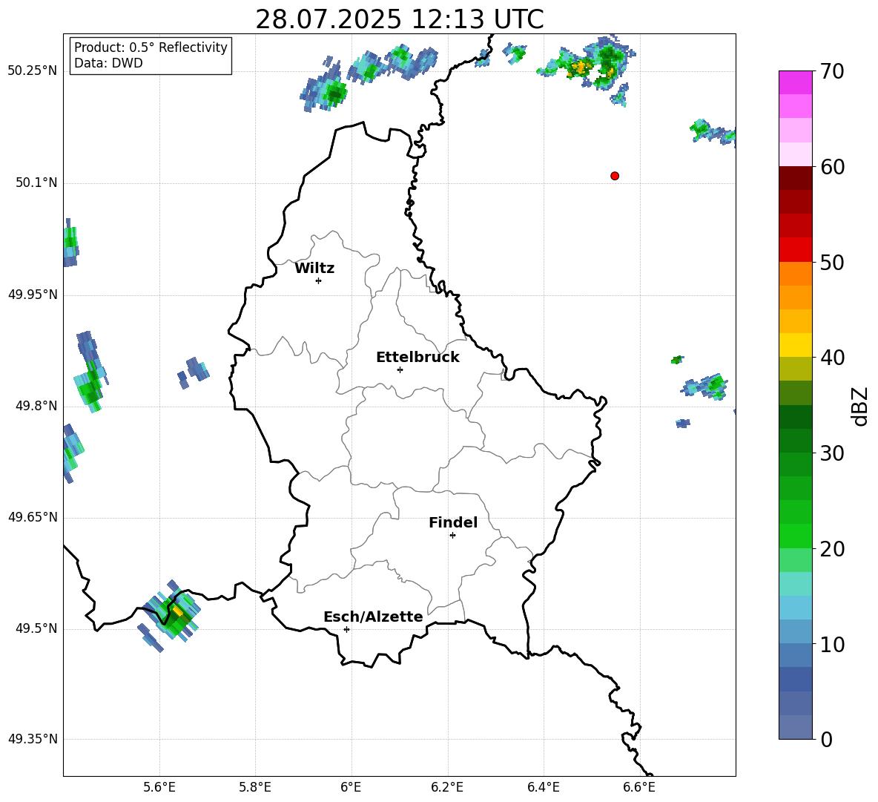Viewport: 878px width, 802px height.
Task: Click the magenta top segment of the colorbar
Action: click(x=796, y=83)
